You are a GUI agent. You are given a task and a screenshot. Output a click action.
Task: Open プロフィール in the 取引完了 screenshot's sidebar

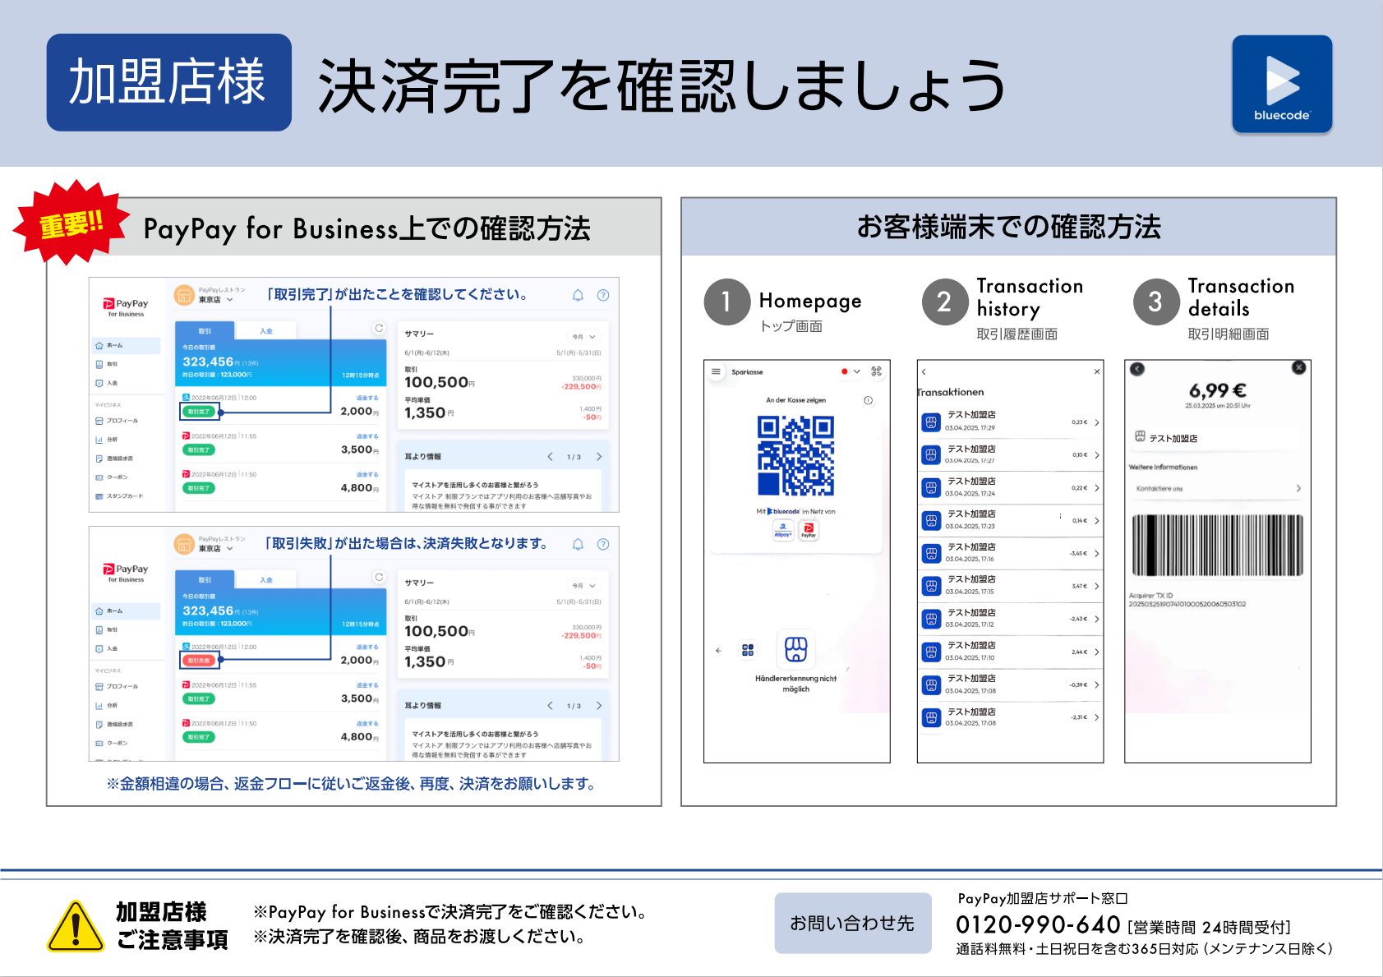[x=117, y=421]
